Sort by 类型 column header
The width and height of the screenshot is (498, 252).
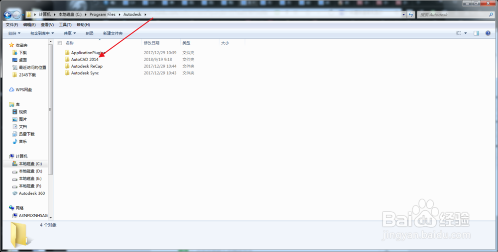point(186,43)
